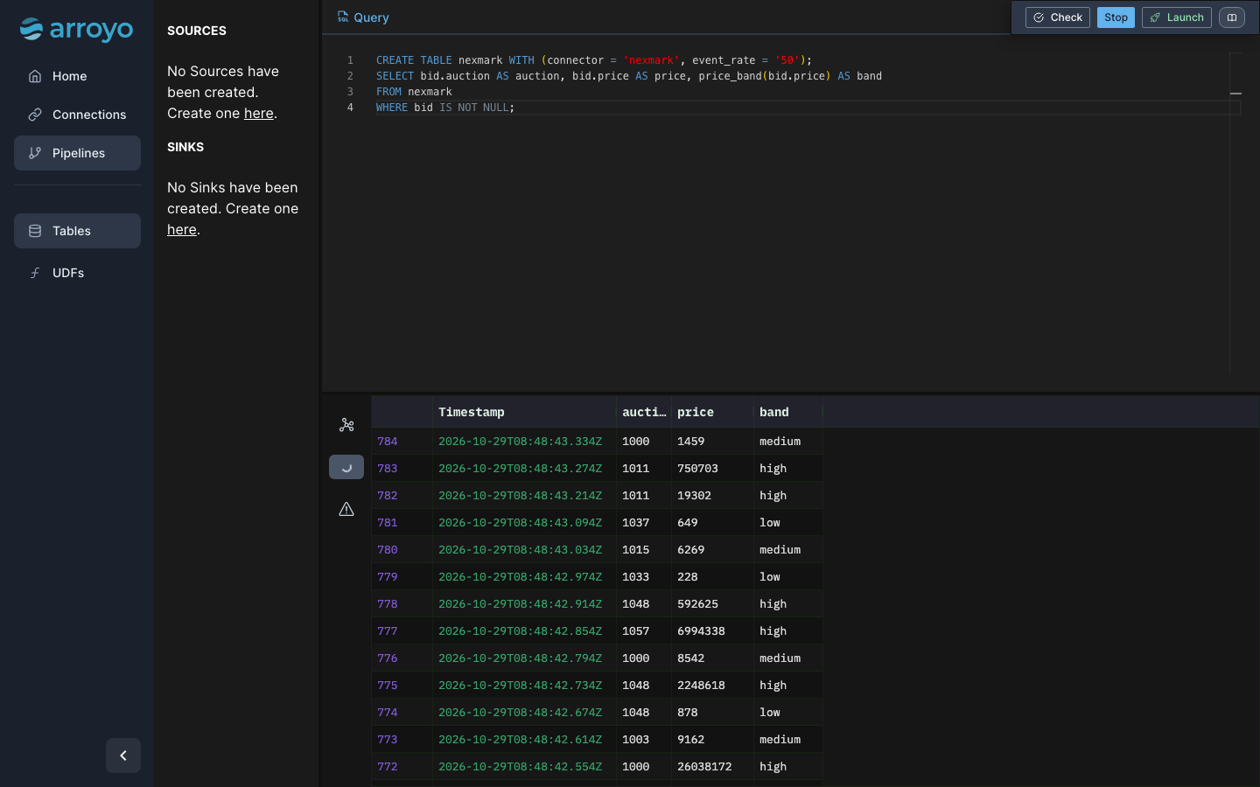Open the Home page
This screenshot has width=1260, height=787.
pyautogui.click(x=77, y=76)
